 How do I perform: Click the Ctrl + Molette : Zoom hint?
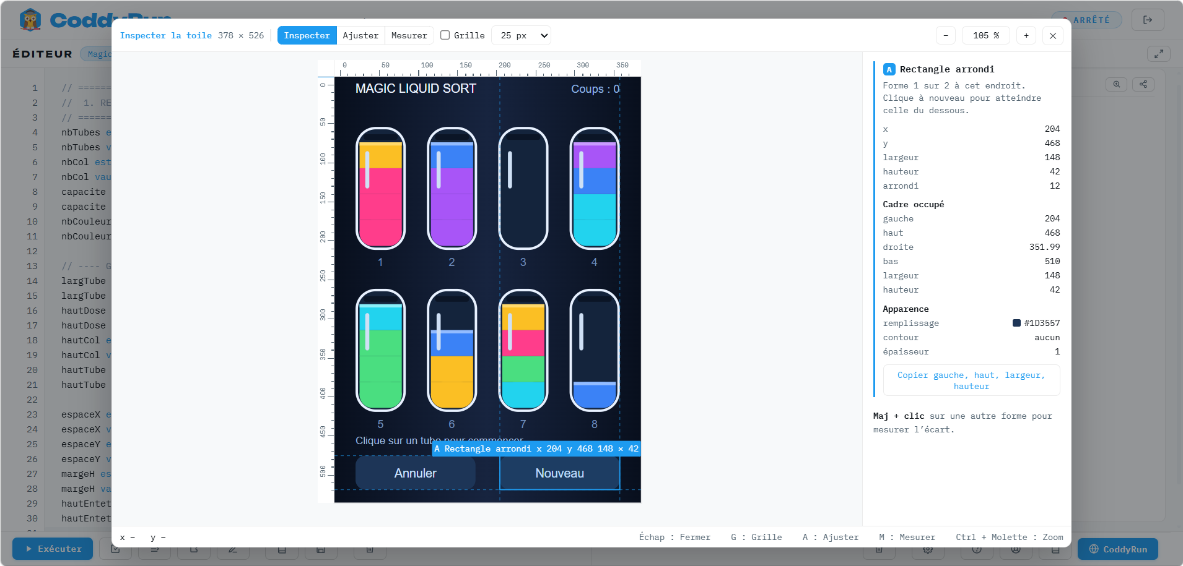1009,537
